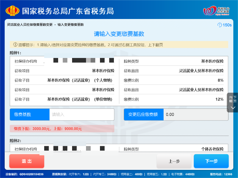Click the satisfaction logo at top right
238x178 pixels.
(x=217, y=11)
